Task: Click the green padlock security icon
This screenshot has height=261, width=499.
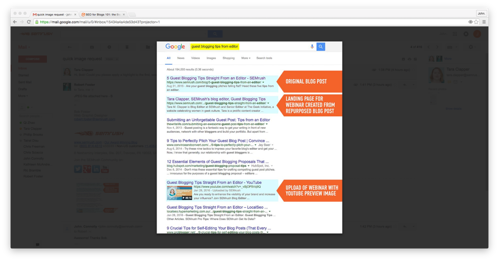Action: [37, 22]
